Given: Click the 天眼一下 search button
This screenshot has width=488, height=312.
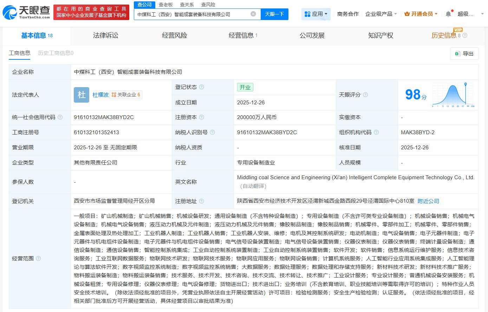Looking at the screenshot, I should point(274,14).
